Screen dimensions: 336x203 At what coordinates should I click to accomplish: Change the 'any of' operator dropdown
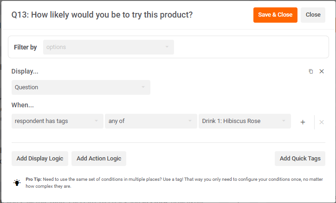pyautogui.click(x=151, y=121)
